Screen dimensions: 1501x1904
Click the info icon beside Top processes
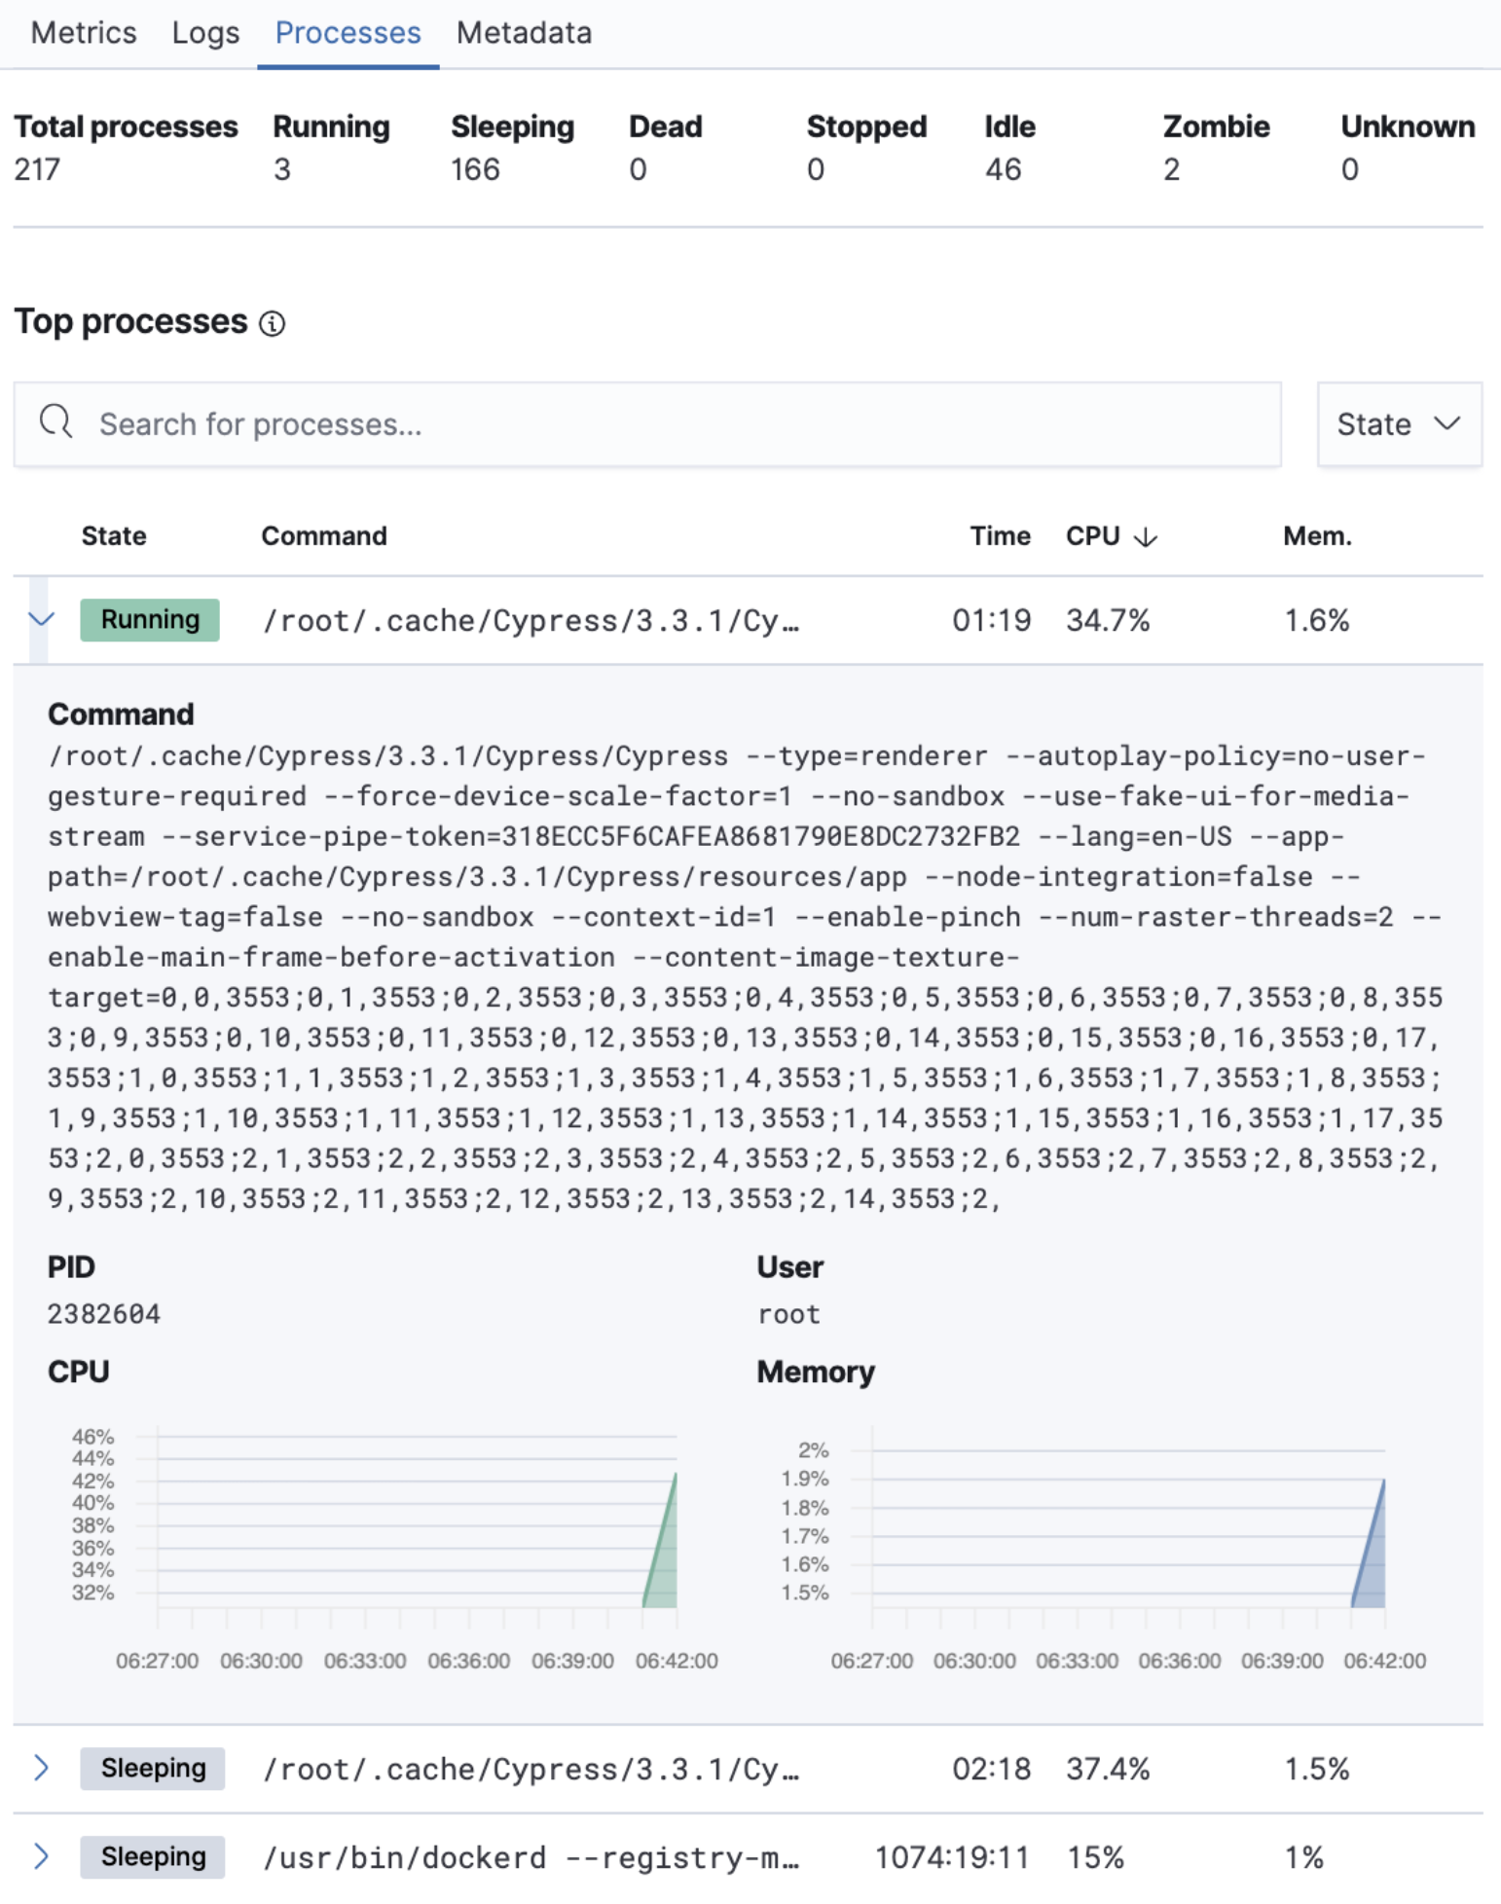tap(273, 323)
